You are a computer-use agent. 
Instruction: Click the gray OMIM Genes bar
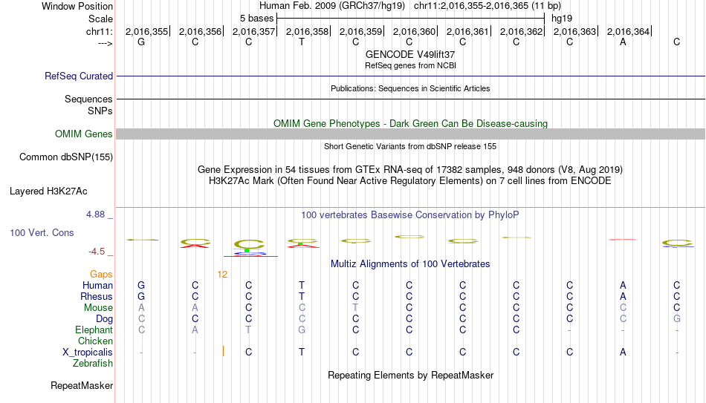[x=411, y=134]
